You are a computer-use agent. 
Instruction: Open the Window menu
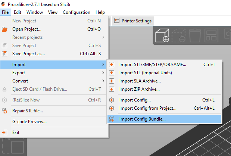[x=35, y=12]
